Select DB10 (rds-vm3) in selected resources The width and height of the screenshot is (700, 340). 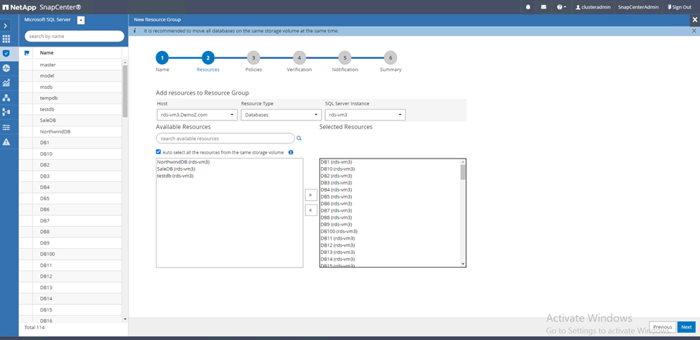point(337,169)
